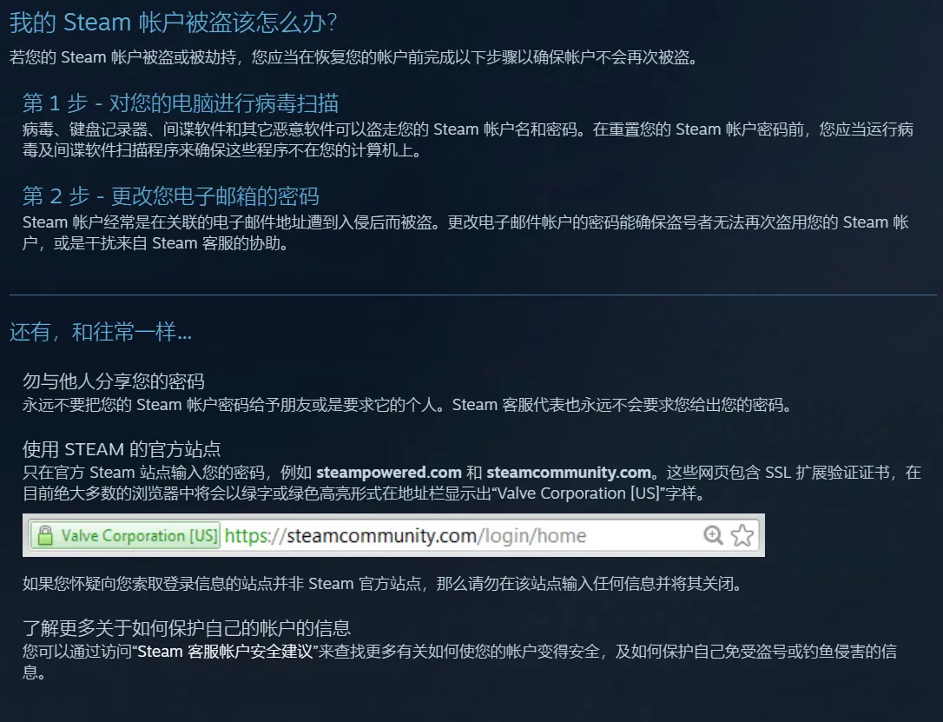The width and height of the screenshot is (943, 722).
Task: Click the steampowered.com bold text
Action: [x=388, y=473]
